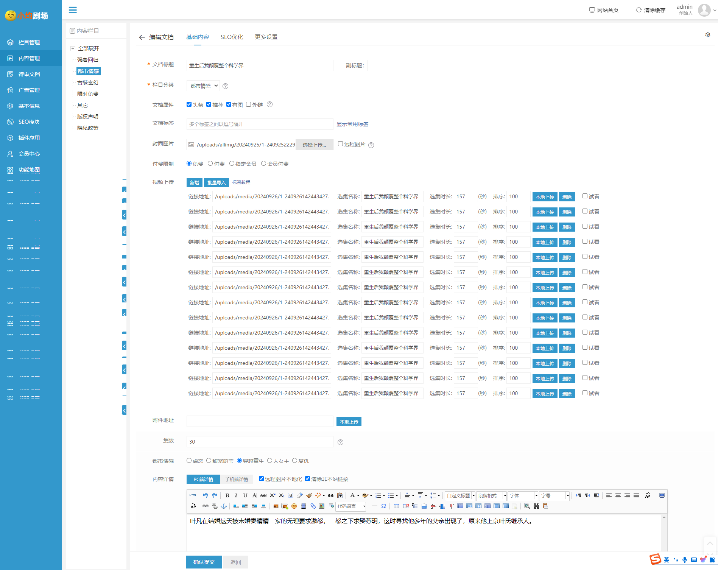Viewport: 718px width, 570px height.
Task: Check the 远程图片 checkbox
Action: [340, 144]
